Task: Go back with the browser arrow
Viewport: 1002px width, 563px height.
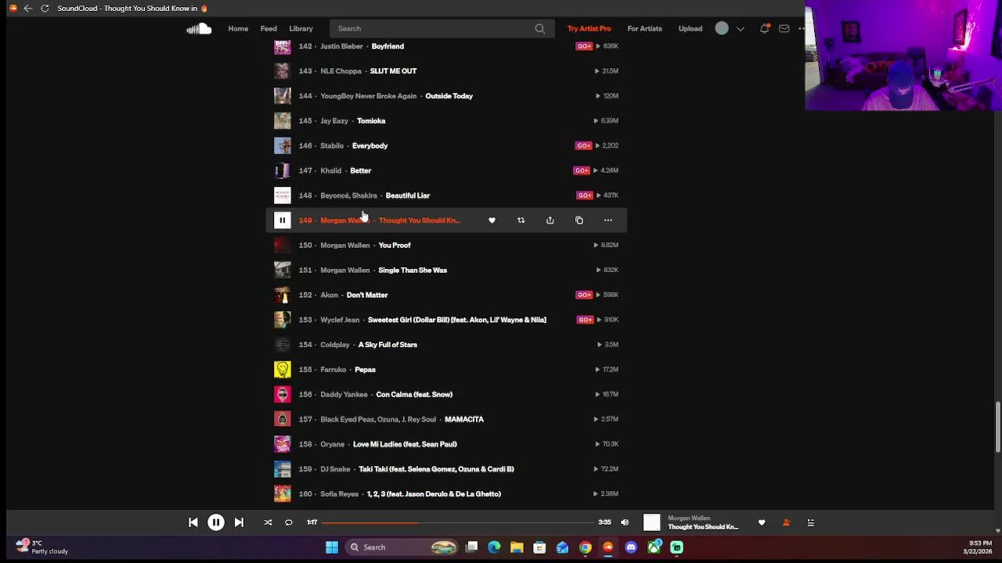Action: click(x=28, y=8)
